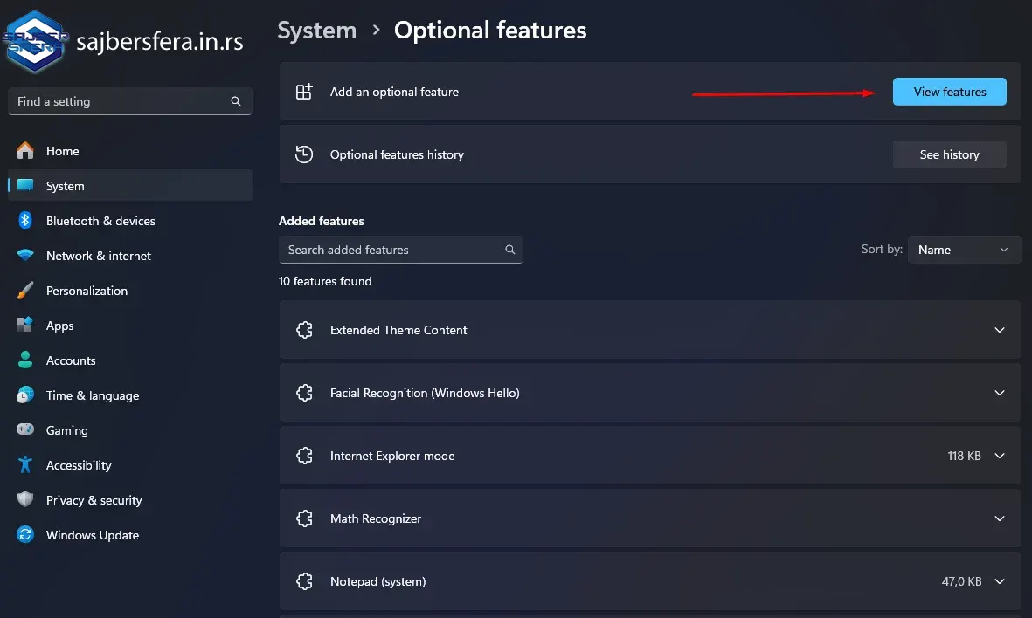Click the Privacy & security shield icon
The height and width of the screenshot is (618, 1032).
tap(25, 500)
